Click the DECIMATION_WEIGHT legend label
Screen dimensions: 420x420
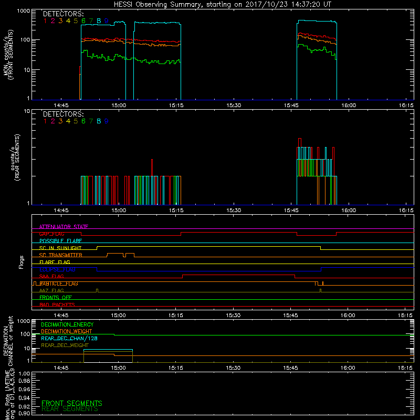[x=67, y=332]
